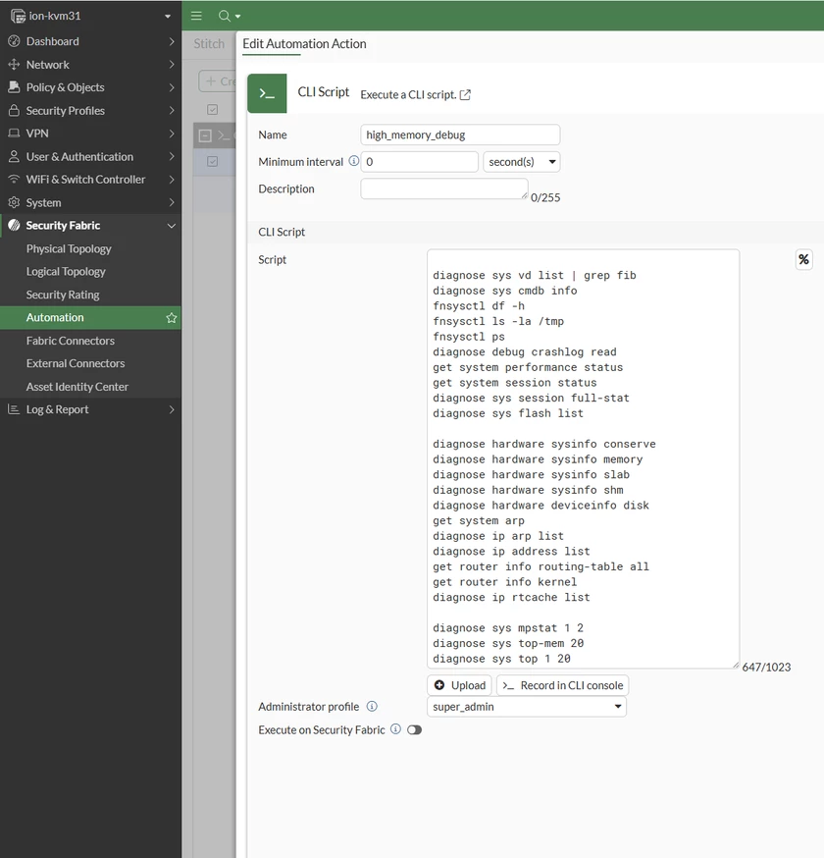The height and width of the screenshot is (858, 824).
Task: Click the System gear icon
Action: click(14, 202)
